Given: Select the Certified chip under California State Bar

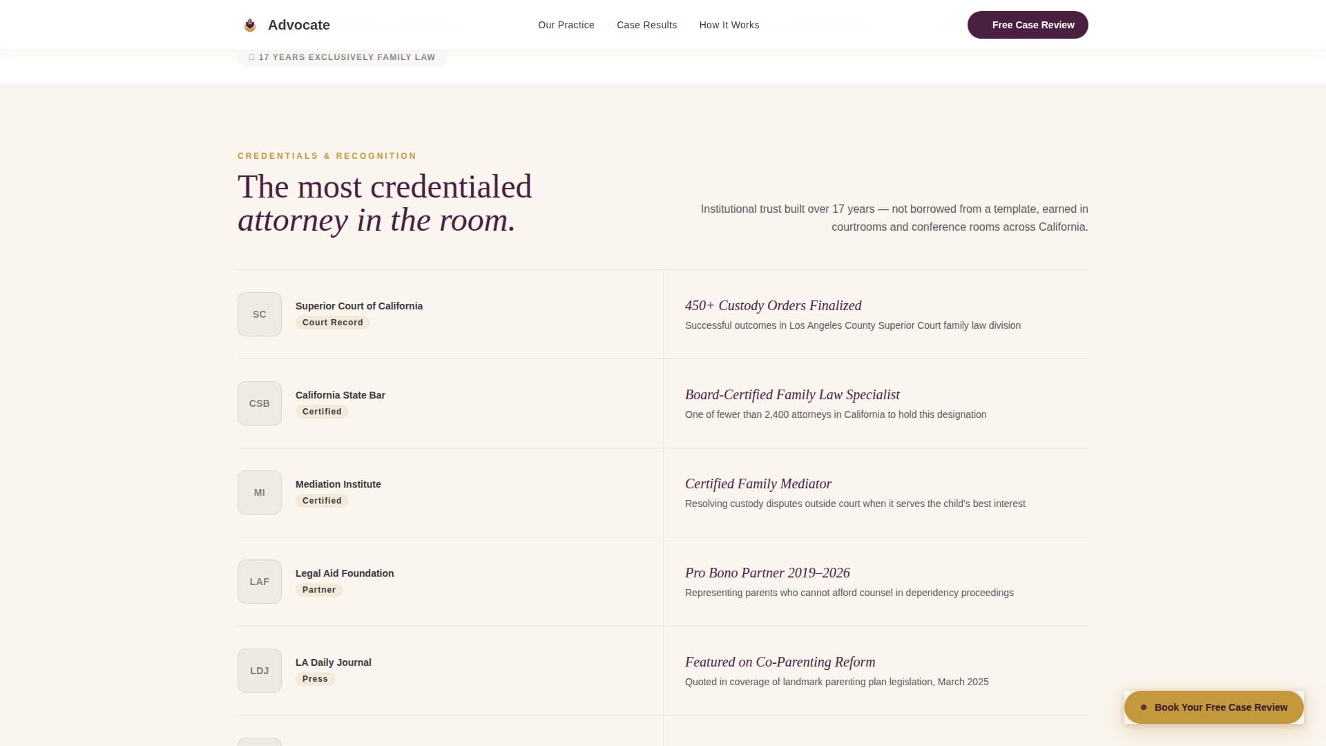Looking at the screenshot, I should point(322,411).
